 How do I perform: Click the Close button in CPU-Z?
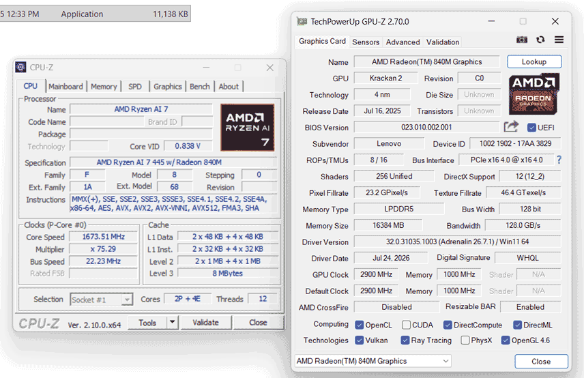[x=258, y=323]
